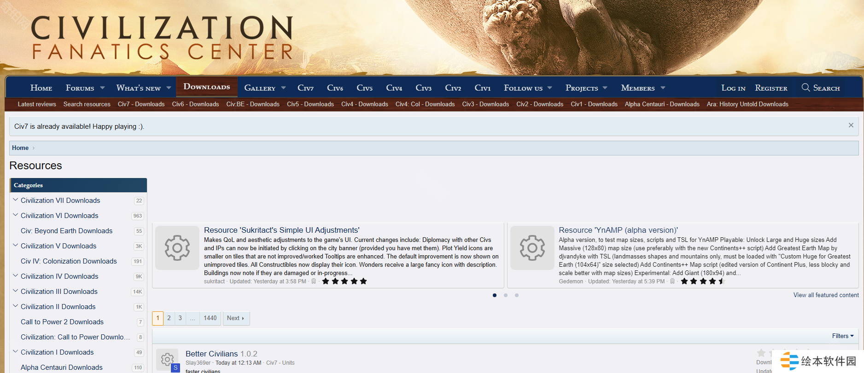The height and width of the screenshot is (373, 864).
Task: Click the Better Civilians resource icon
Action: click(x=167, y=359)
